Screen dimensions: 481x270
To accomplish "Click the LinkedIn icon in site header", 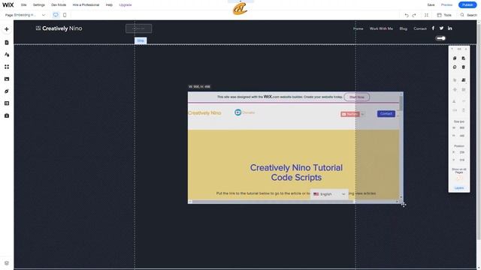I will click(x=449, y=28).
